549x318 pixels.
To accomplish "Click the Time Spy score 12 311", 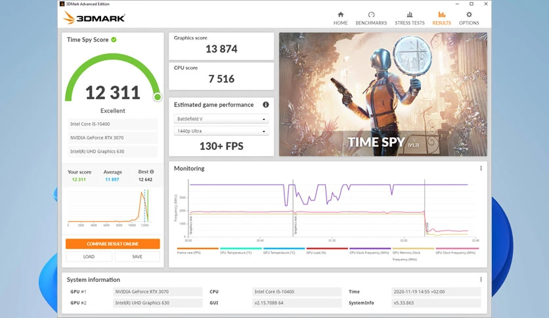I will (x=113, y=93).
